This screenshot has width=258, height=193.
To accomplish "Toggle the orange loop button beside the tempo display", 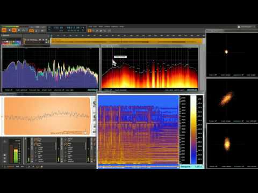I will tap(32, 31).
